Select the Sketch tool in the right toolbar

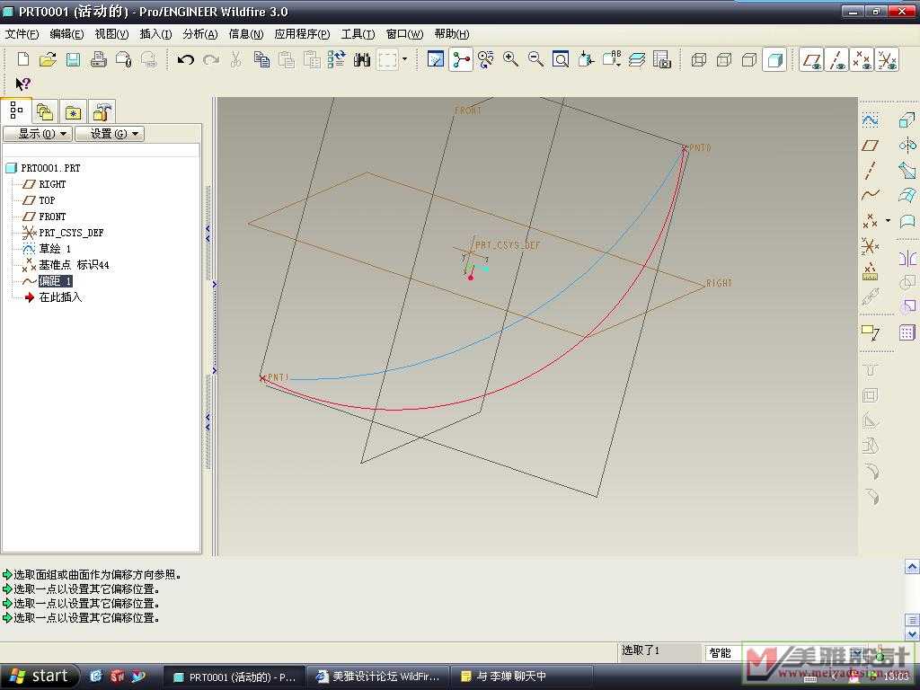coord(870,120)
